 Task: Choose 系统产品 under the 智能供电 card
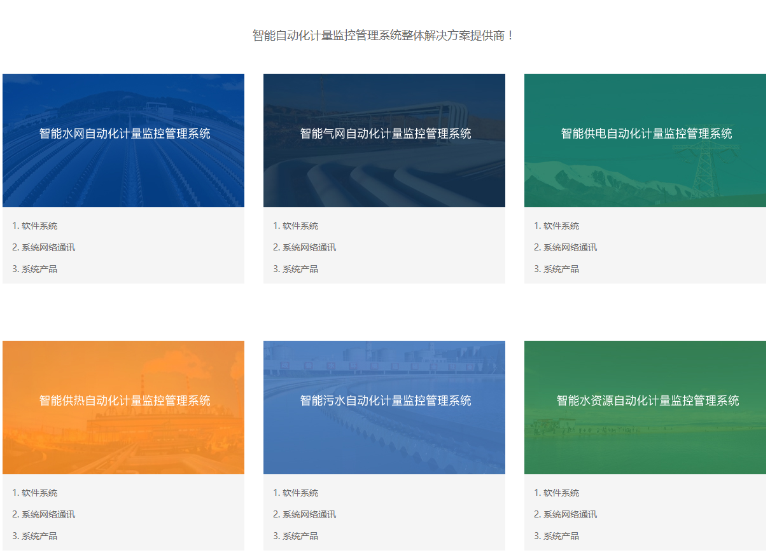pos(557,269)
